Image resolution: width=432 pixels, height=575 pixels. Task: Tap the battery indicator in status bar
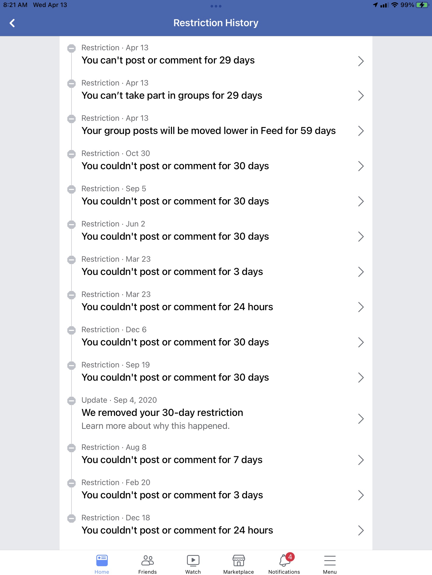click(422, 5)
